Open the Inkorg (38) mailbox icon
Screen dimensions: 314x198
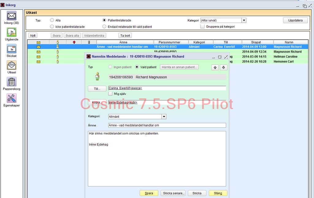point(12,16)
